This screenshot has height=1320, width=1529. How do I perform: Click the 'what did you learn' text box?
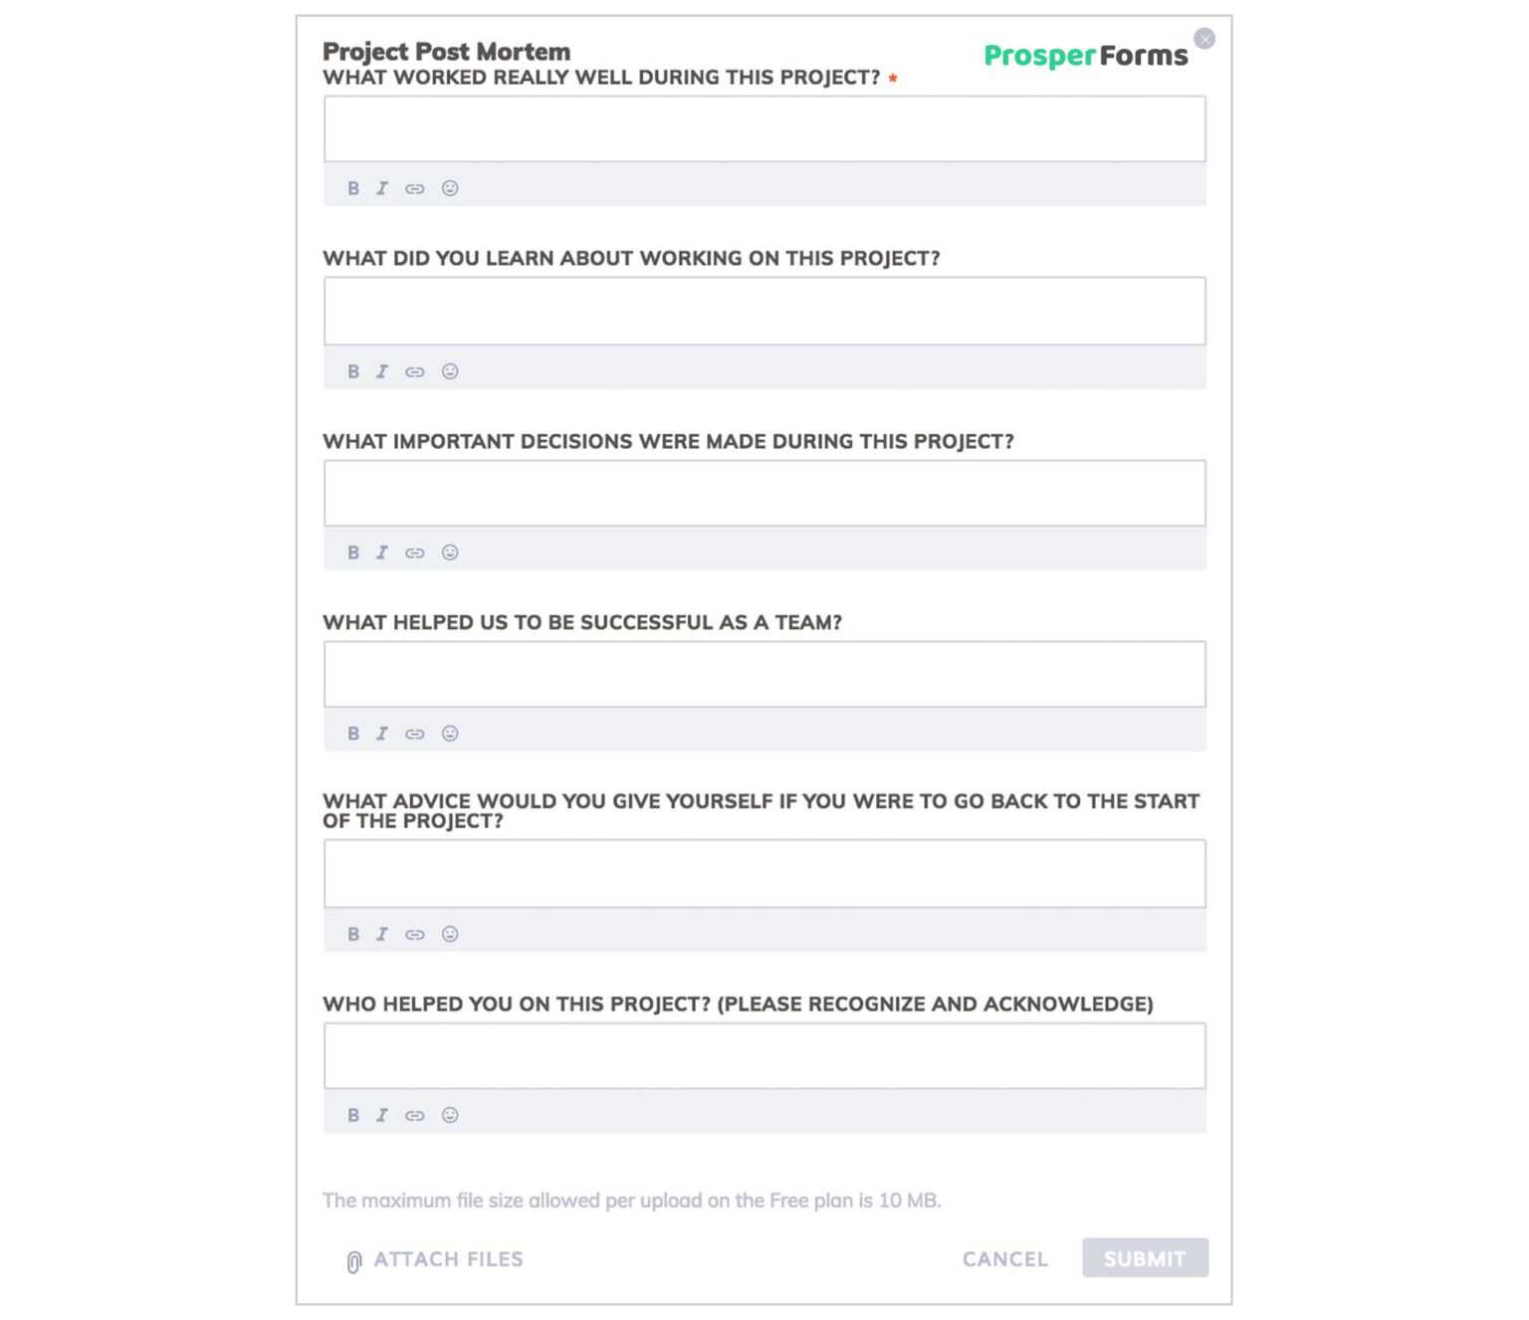[764, 310]
